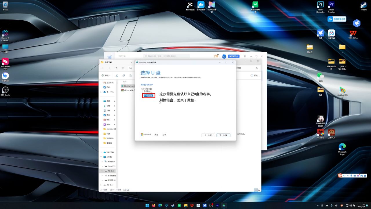This screenshot has height=209, width=371.
Task: Open the hamburger menu in Xunlei window
Action: pyautogui.click(x=245, y=56)
